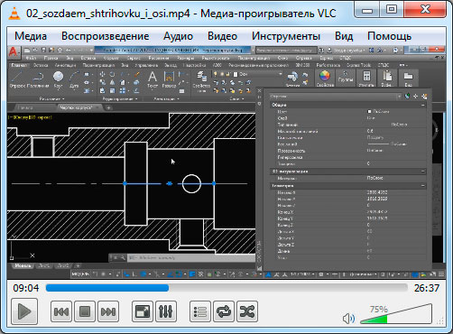The width and height of the screenshot is (453, 334).
Task: Click total duration label 26:37
Action: pos(427,288)
